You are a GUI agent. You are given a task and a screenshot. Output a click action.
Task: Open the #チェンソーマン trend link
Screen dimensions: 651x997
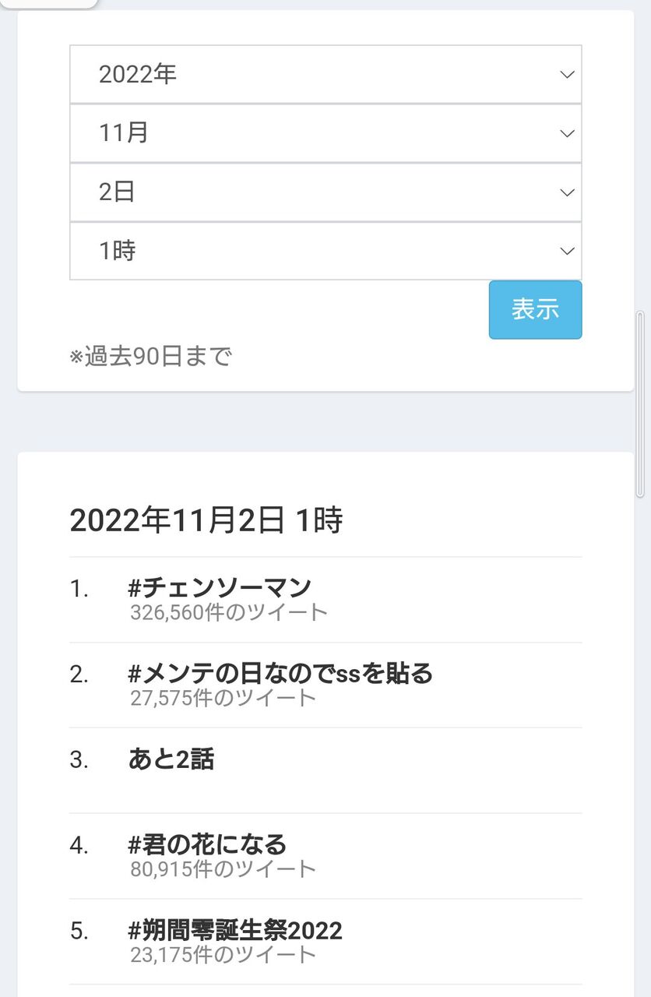[220, 587]
